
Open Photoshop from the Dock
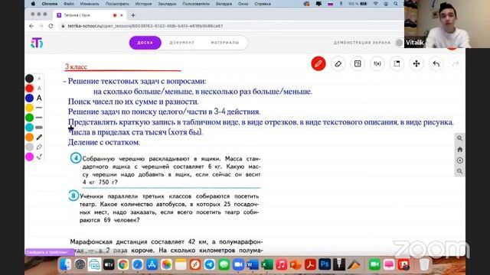coord(325,265)
